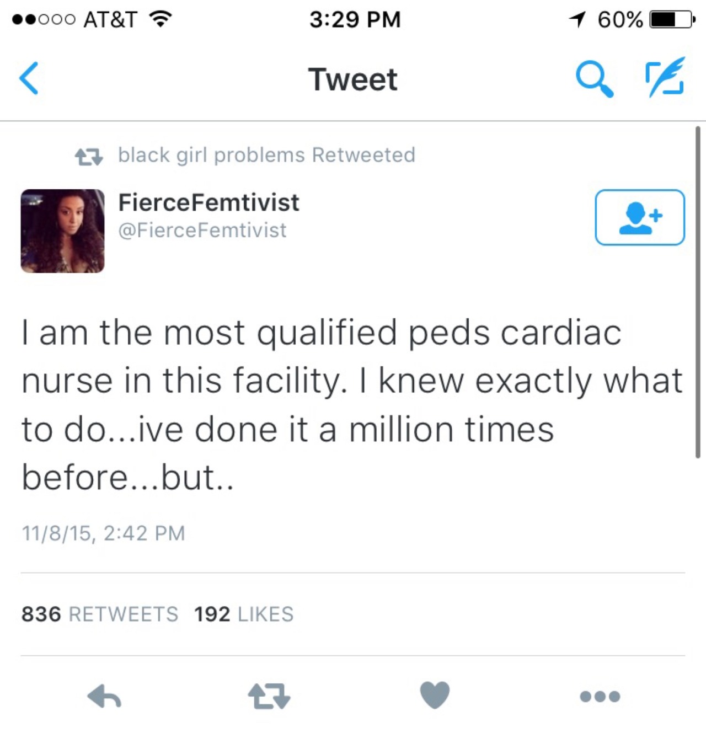Click the retweeted-by arrows icon
This screenshot has height=738, width=706.
pyautogui.click(x=89, y=157)
